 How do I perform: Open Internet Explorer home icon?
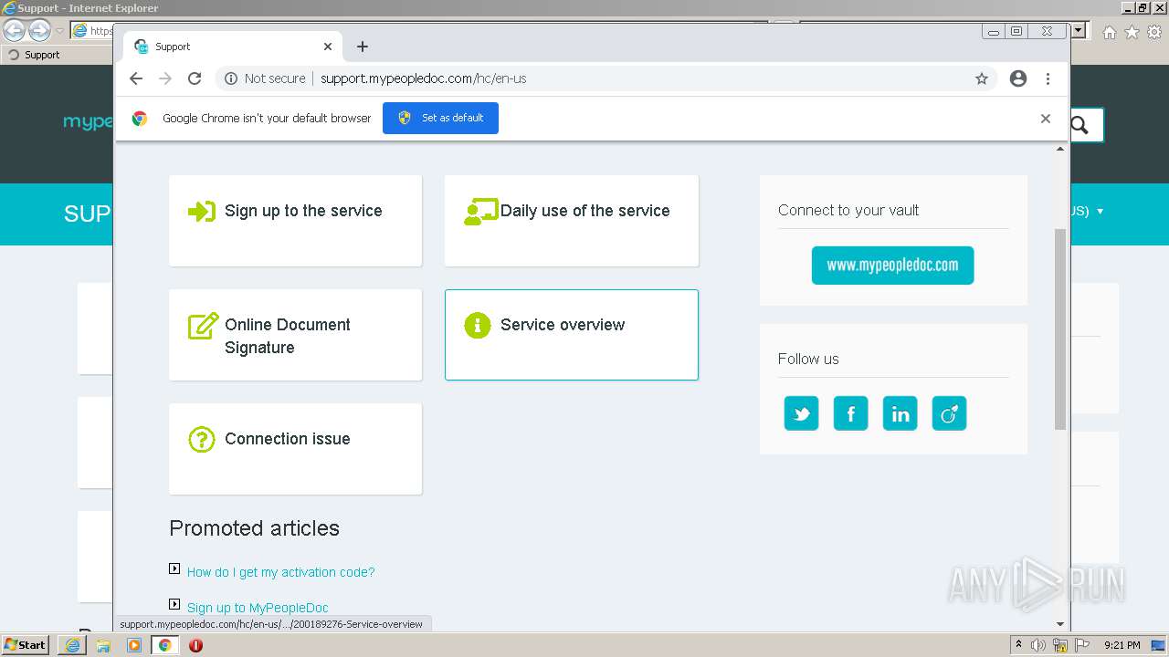[1109, 32]
